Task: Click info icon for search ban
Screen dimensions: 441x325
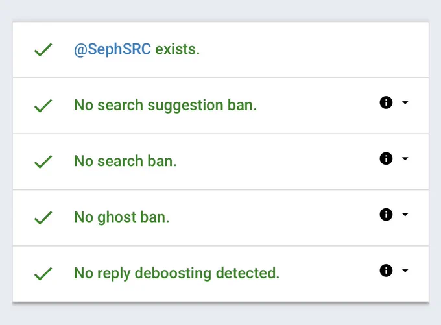Action: point(386,158)
